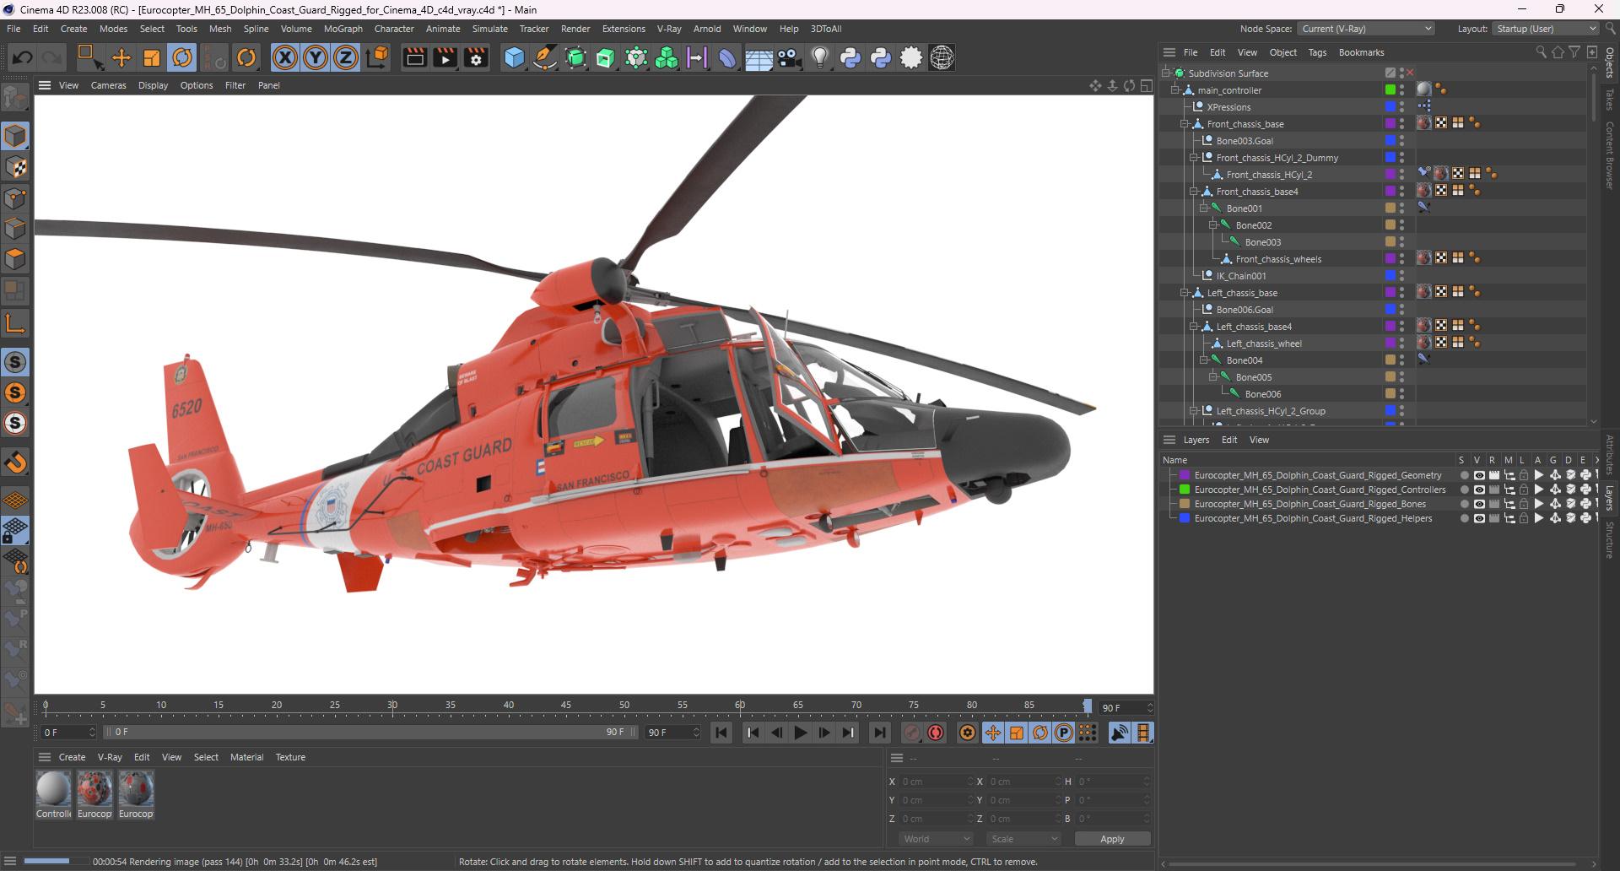The image size is (1620, 871).
Task: Click purple Geometry layer color swatch
Action: click(x=1185, y=475)
